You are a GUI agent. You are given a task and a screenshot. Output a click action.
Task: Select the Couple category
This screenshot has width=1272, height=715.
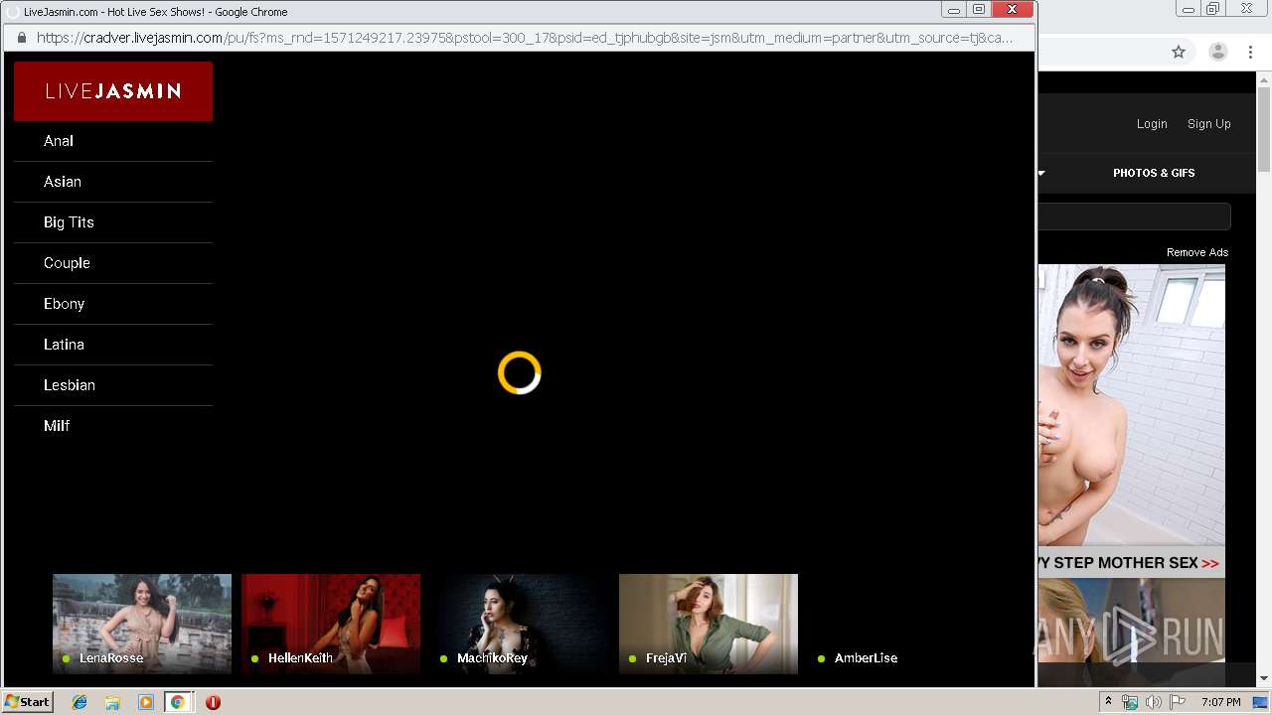point(113,263)
